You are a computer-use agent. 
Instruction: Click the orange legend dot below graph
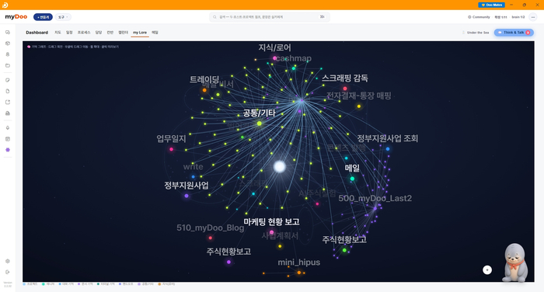click(x=159, y=284)
